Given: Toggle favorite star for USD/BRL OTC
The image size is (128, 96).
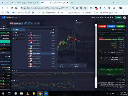Looking at the screenshot, I should (28, 51).
